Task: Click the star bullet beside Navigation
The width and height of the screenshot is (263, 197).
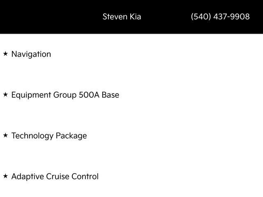Action: [x=5, y=54]
